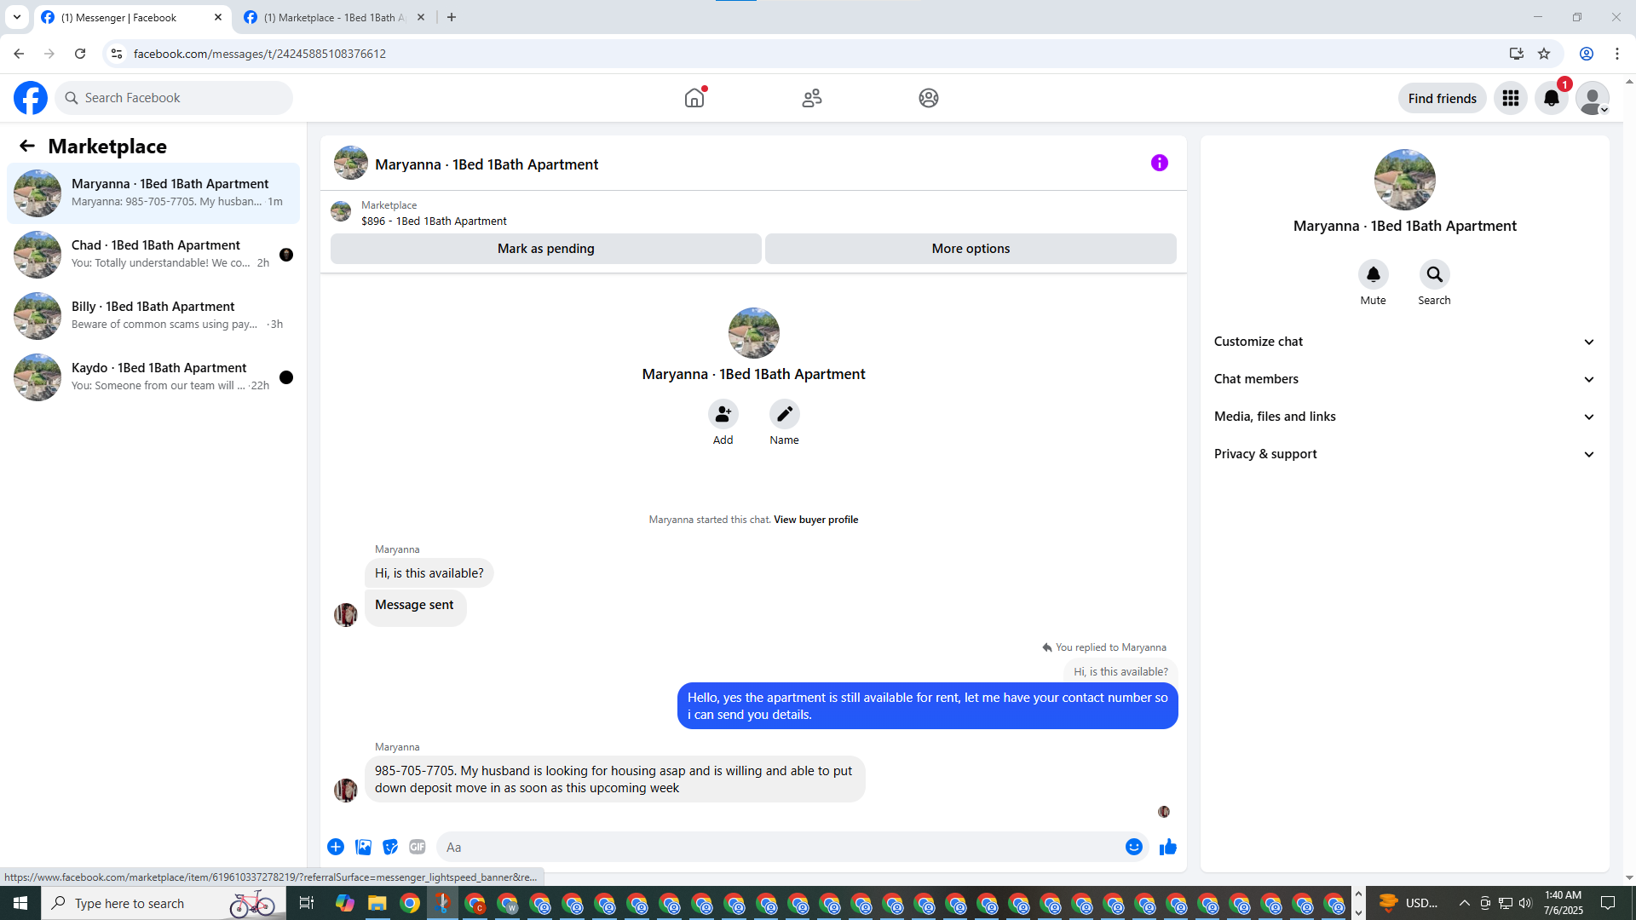Viewport: 1636px width, 920px height.
Task: Expand the Customize chat section
Action: (1403, 342)
